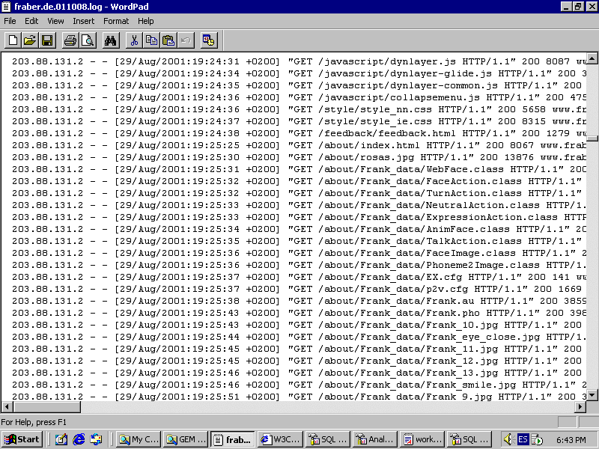599x449 pixels.
Task: Paste with the clipboard icon
Action: tap(168, 40)
